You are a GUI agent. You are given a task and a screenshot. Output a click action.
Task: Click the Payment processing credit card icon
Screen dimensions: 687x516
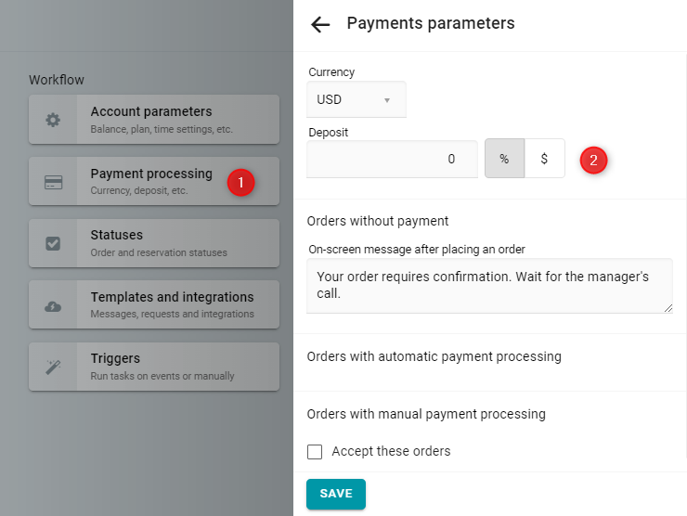pos(53,182)
